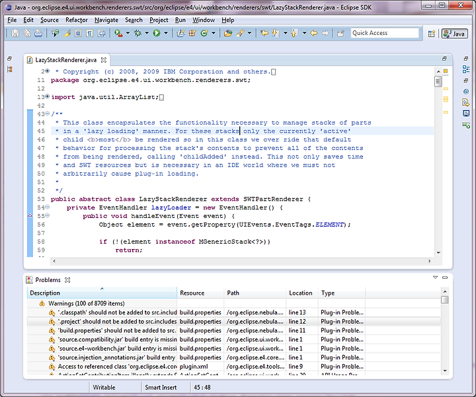This screenshot has width=476, height=397.
Task: Open the Progress view icon
Action: coord(466,125)
